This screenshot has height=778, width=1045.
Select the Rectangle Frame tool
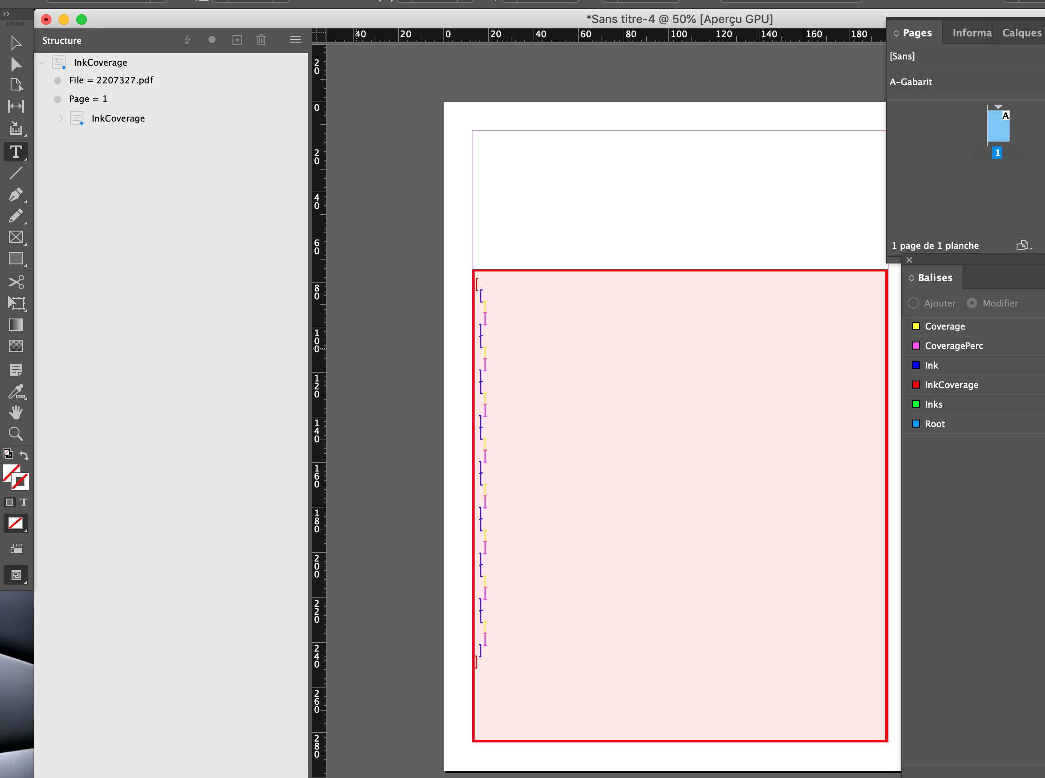(x=16, y=237)
